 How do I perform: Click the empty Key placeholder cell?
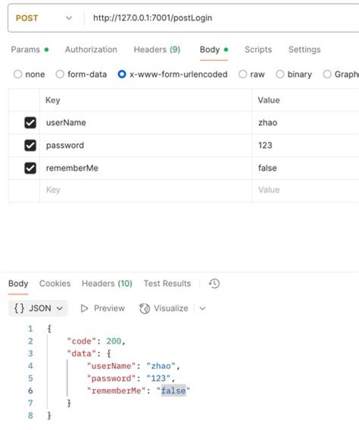click(x=146, y=190)
